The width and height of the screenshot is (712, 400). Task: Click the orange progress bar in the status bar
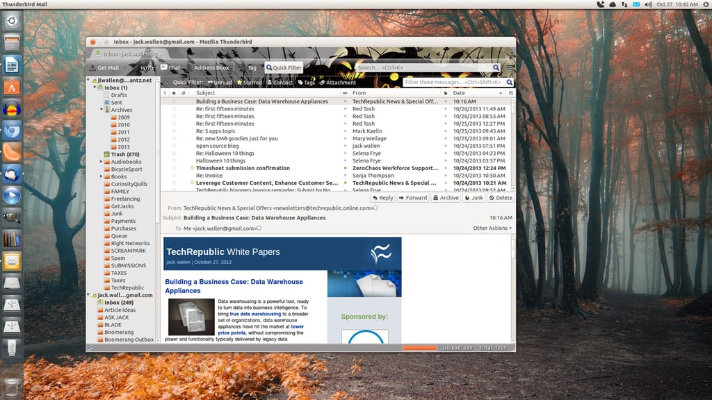point(419,348)
